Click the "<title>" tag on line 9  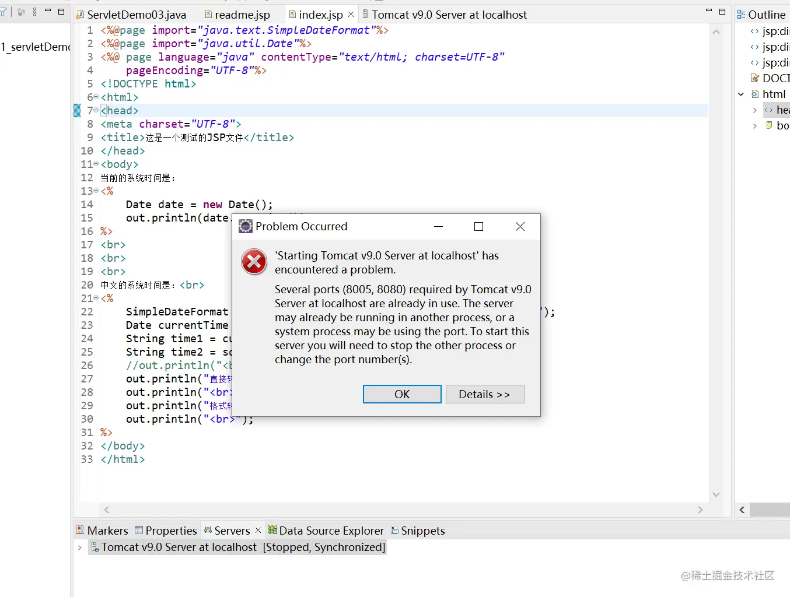pyautogui.click(x=123, y=138)
